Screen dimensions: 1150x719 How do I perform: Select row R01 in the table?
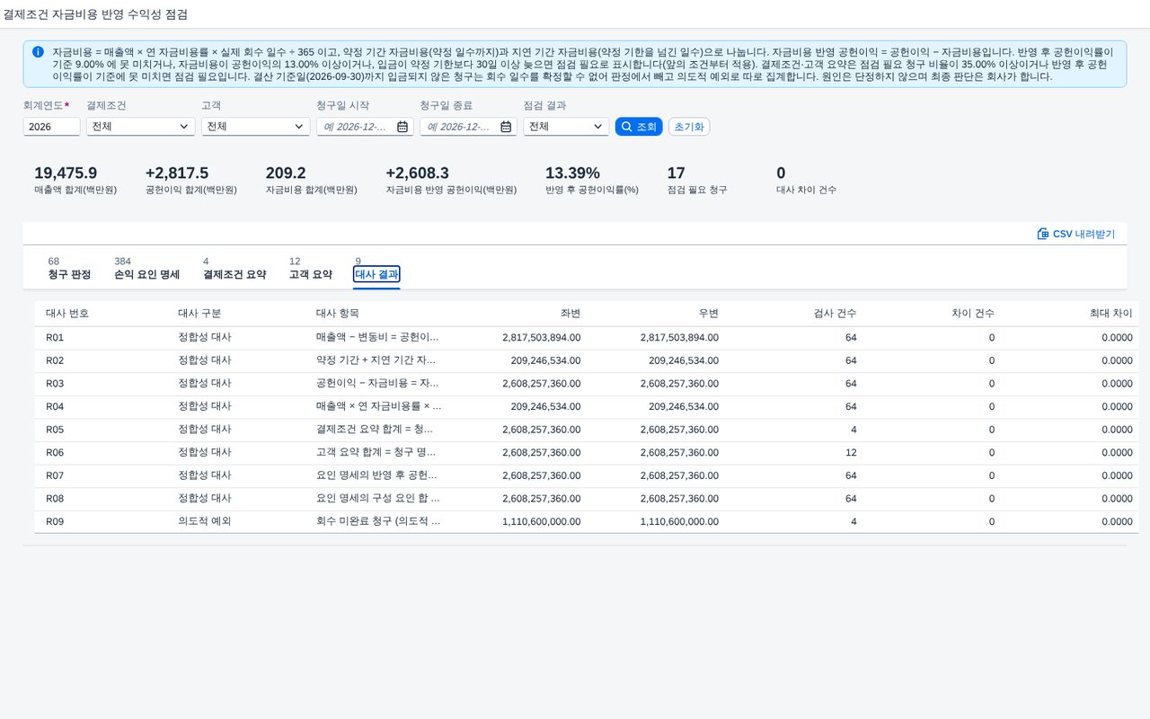pos(586,337)
